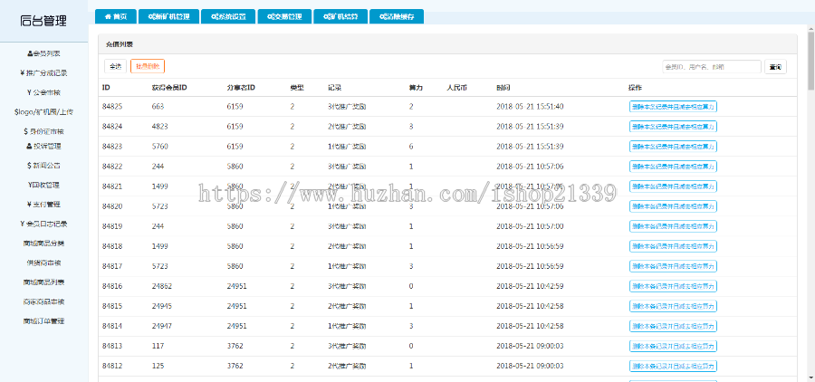Image resolution: width=815 pixels, height=382 pixels.
Task: Open the 新矿机管理 tab
Action: pyautogui.click(x=169, y=16)
